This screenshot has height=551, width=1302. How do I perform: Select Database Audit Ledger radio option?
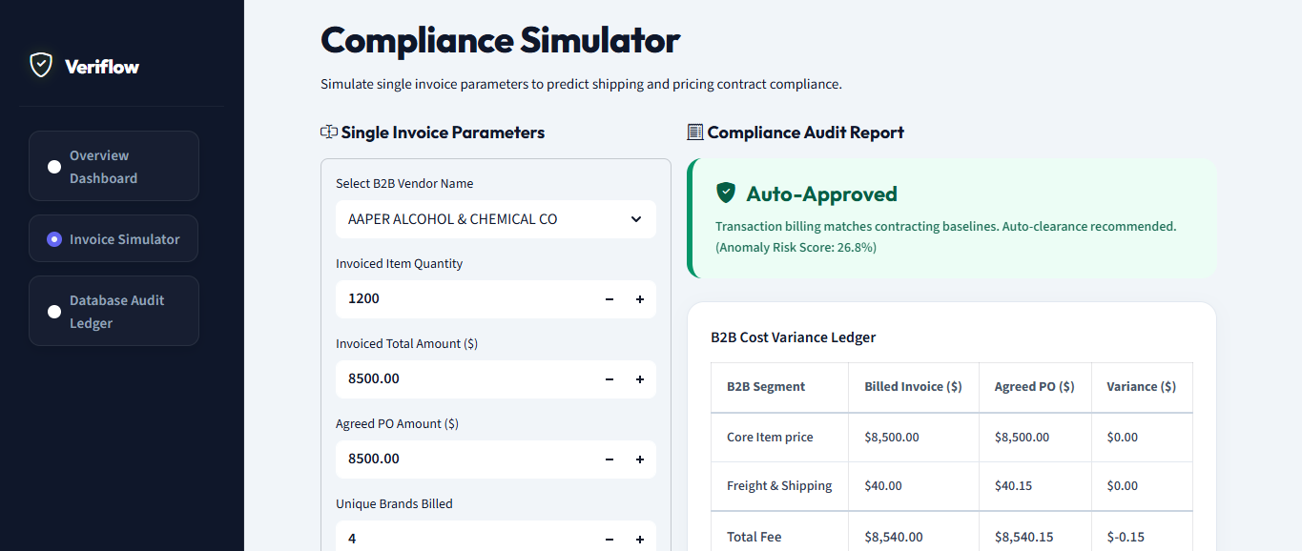pos(54,312)
